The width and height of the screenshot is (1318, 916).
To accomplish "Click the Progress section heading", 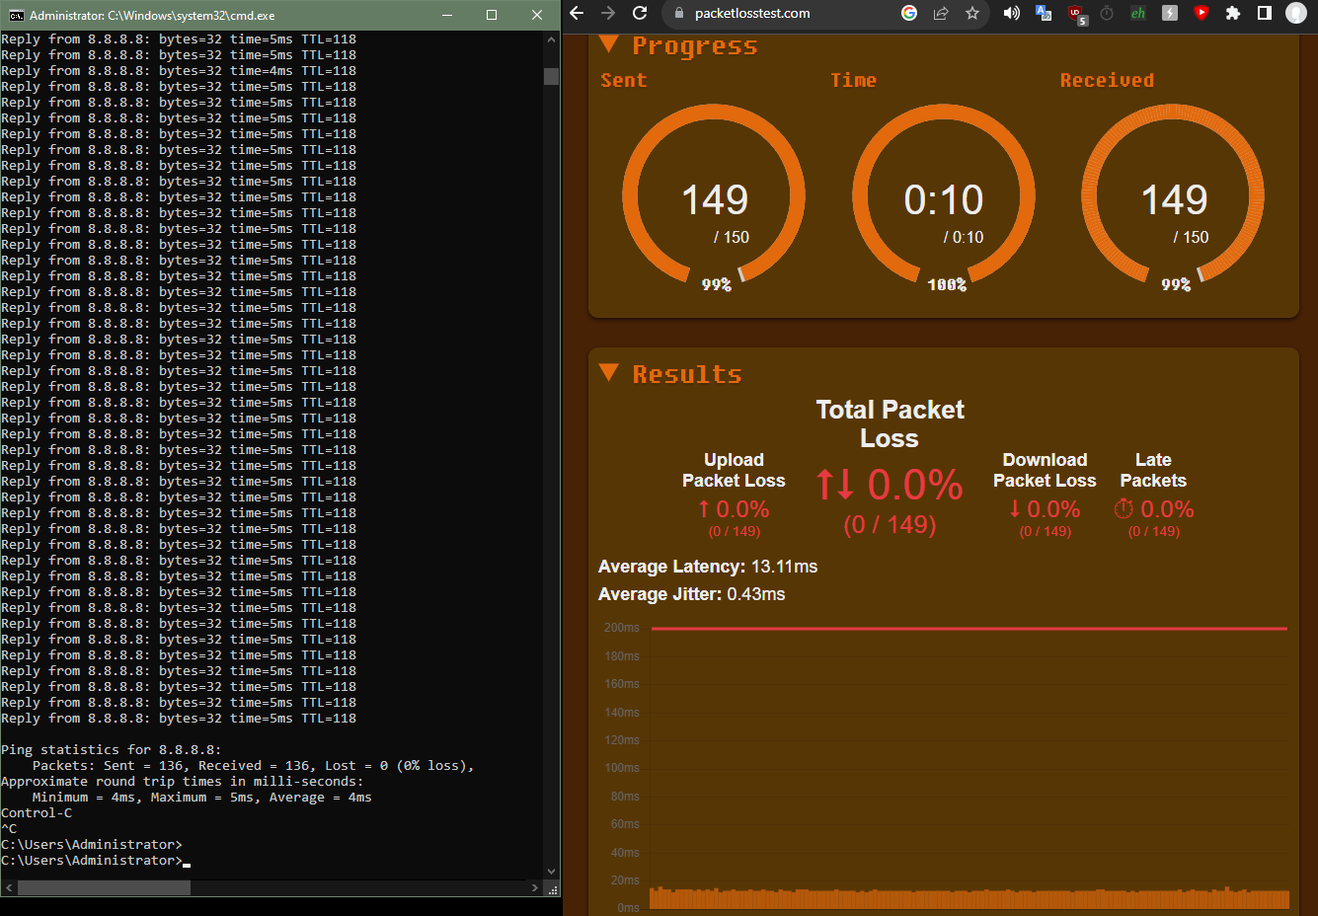I will 695,46.
